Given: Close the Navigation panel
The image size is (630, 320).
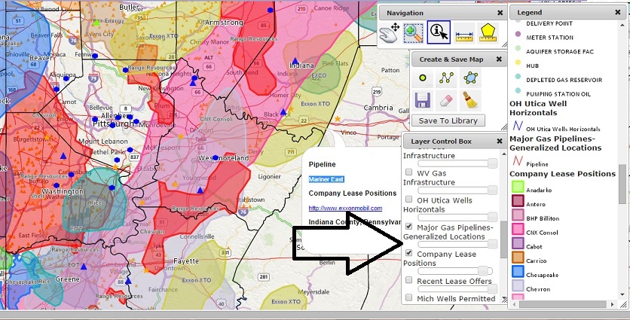Looking at the screenshot, I should coord(500,13).
